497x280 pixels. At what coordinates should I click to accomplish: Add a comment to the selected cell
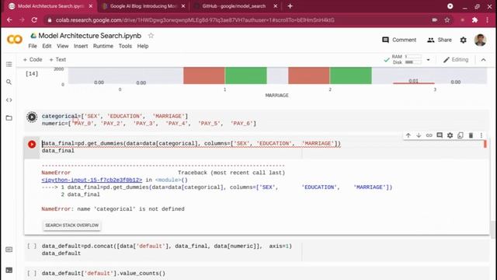point(440,135)
